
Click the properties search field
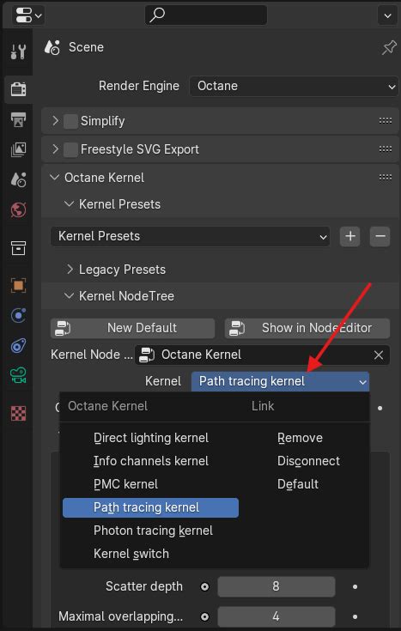[206, 15]
